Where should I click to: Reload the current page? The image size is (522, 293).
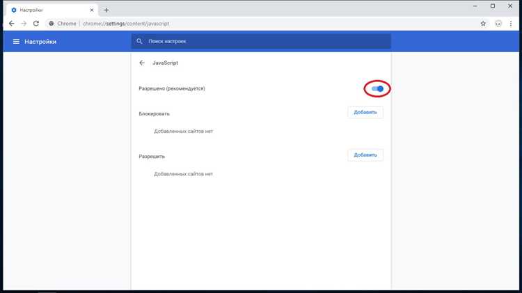coord(36,24)
